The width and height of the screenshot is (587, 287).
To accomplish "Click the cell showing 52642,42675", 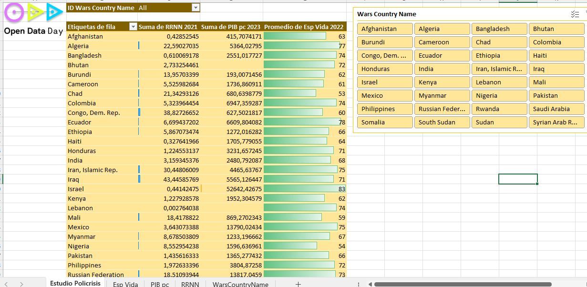I will tap(231, 189).
